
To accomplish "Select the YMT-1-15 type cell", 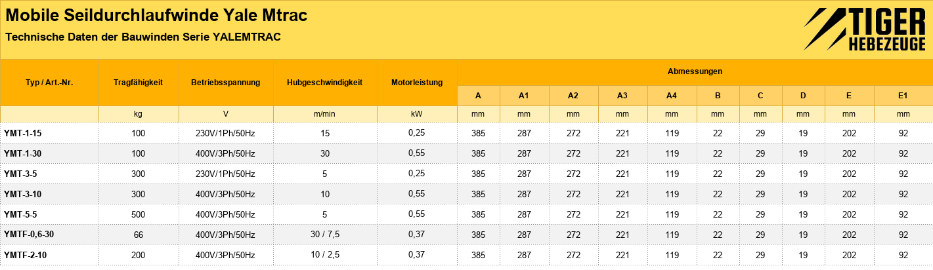I will point(49,133).
